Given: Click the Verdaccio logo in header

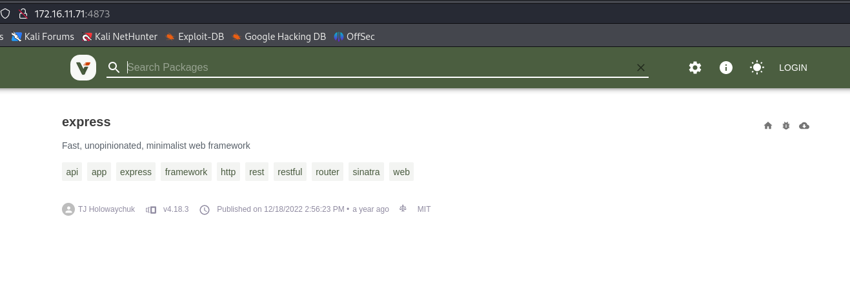Looking at the screenshot, I should coord(83,68).
